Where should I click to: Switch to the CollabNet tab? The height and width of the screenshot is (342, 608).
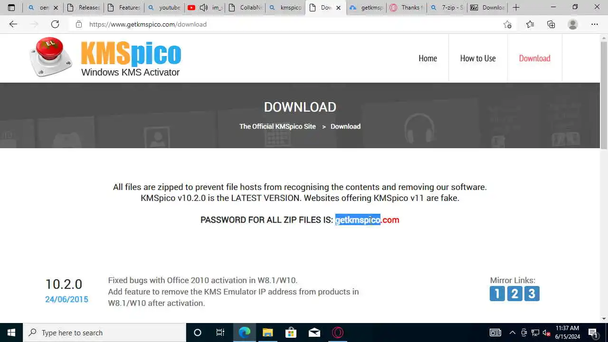click(245, 8)
